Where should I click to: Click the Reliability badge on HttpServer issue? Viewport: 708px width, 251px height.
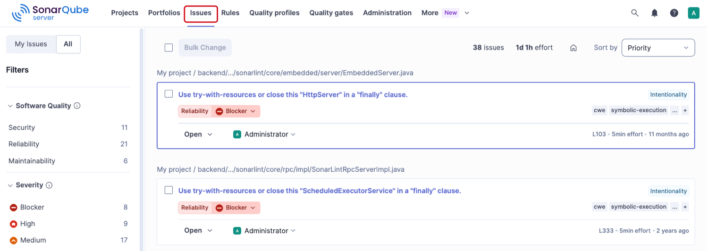[194, 111]
